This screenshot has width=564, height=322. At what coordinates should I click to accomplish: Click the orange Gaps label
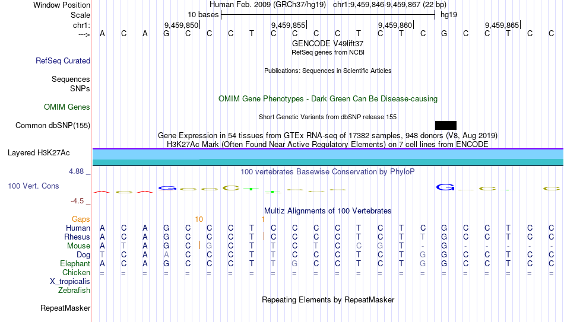tap(81, 219)
